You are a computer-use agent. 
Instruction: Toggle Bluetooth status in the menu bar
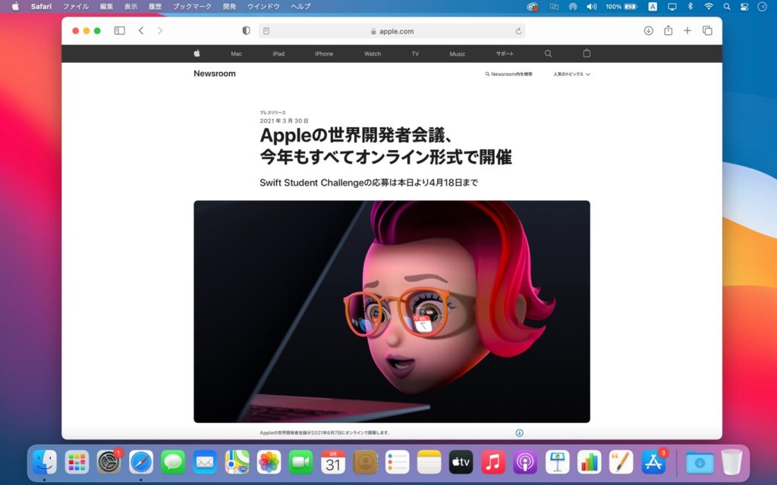tap(691, 6)
